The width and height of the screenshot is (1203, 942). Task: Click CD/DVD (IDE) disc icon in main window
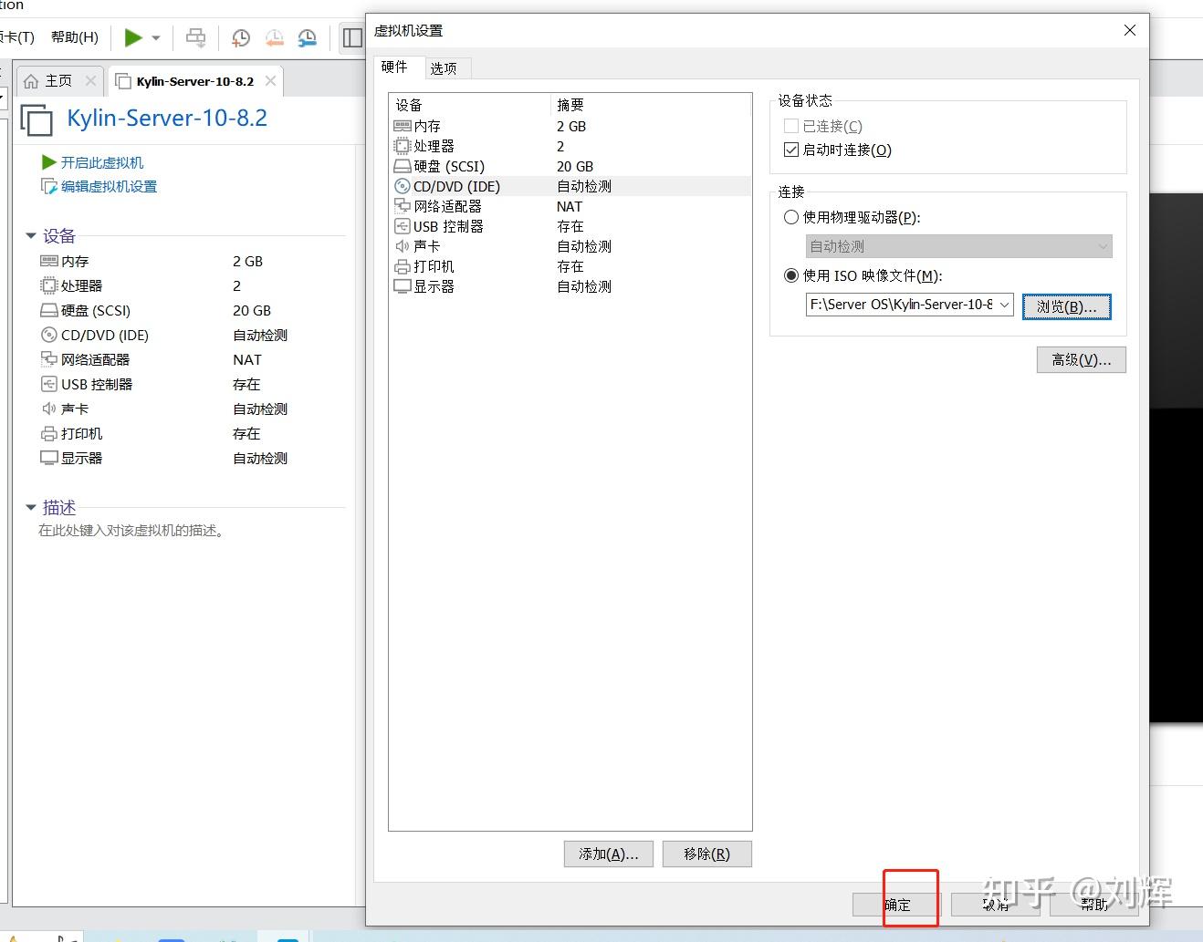pos(49,335)
